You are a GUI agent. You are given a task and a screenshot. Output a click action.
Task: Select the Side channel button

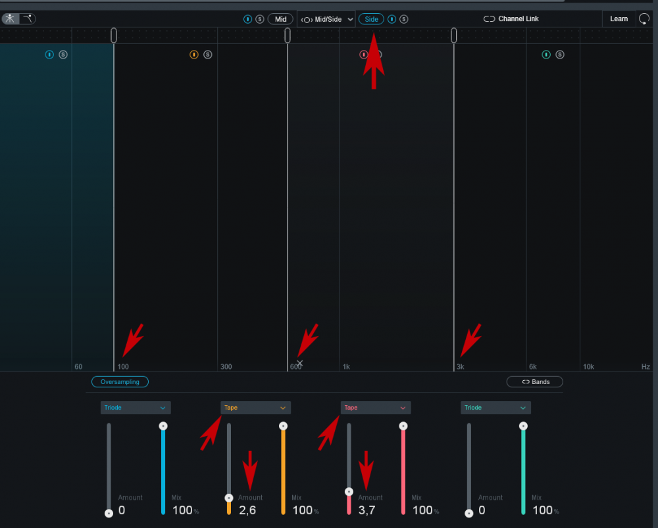pyautogui.click(x=371, y=19)
